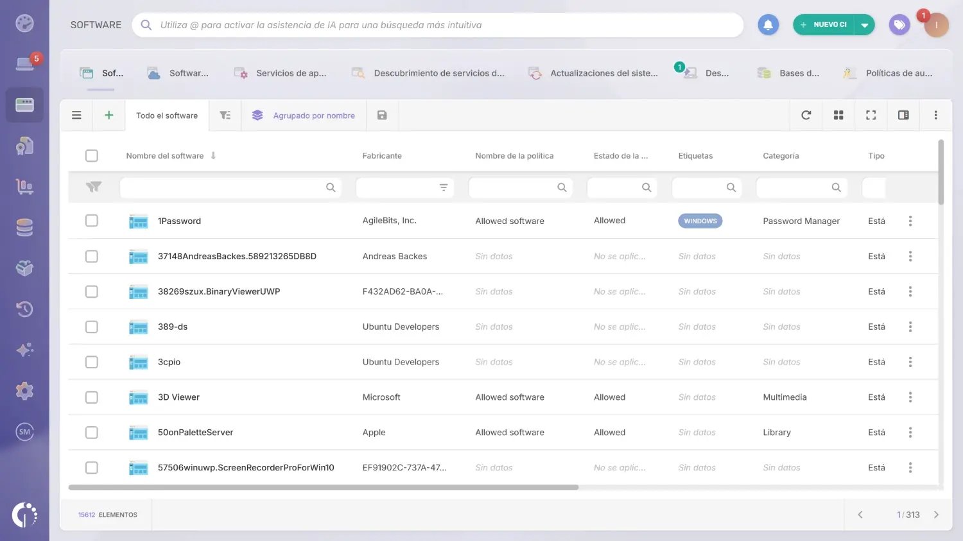Save the current view with disk icon
The image size is (963, 541).
click(x=382, y=116)
